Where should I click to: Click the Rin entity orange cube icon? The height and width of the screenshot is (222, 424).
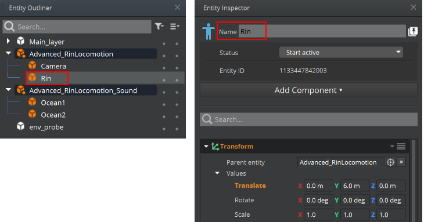pyautogui.click(x=33, y=78)
